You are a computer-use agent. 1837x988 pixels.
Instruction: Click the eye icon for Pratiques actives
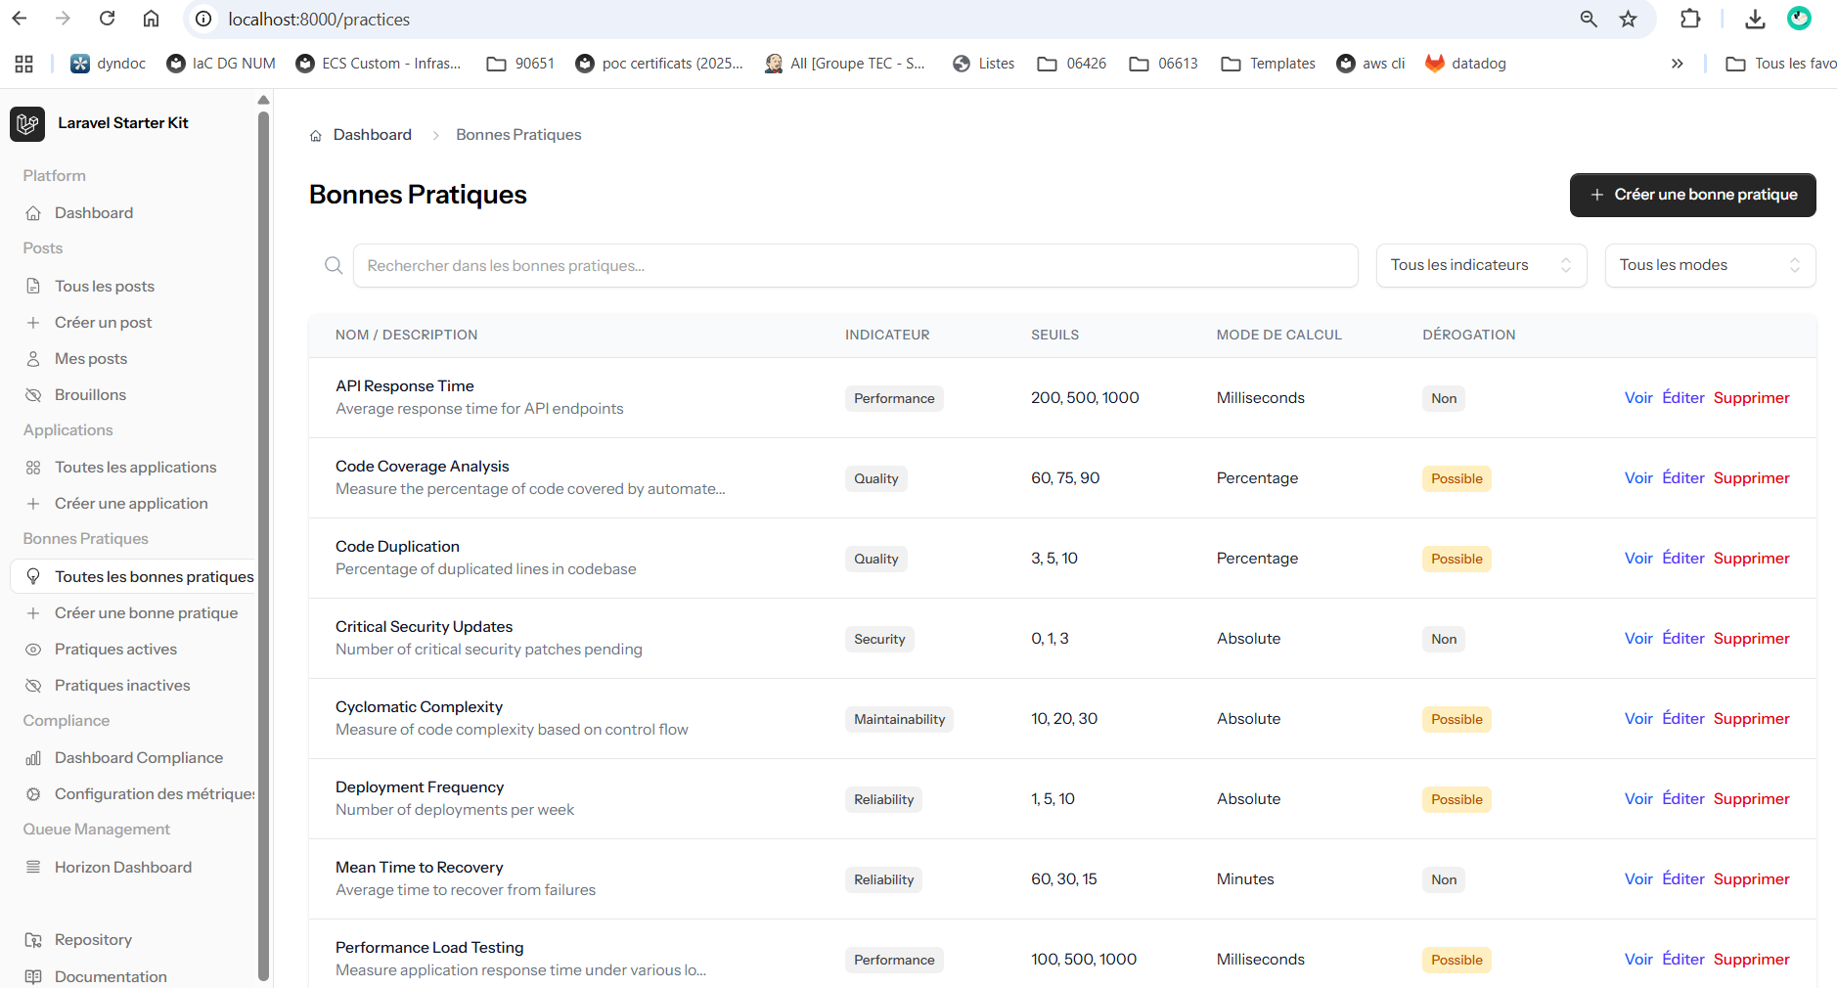click(x=33, y=650)
